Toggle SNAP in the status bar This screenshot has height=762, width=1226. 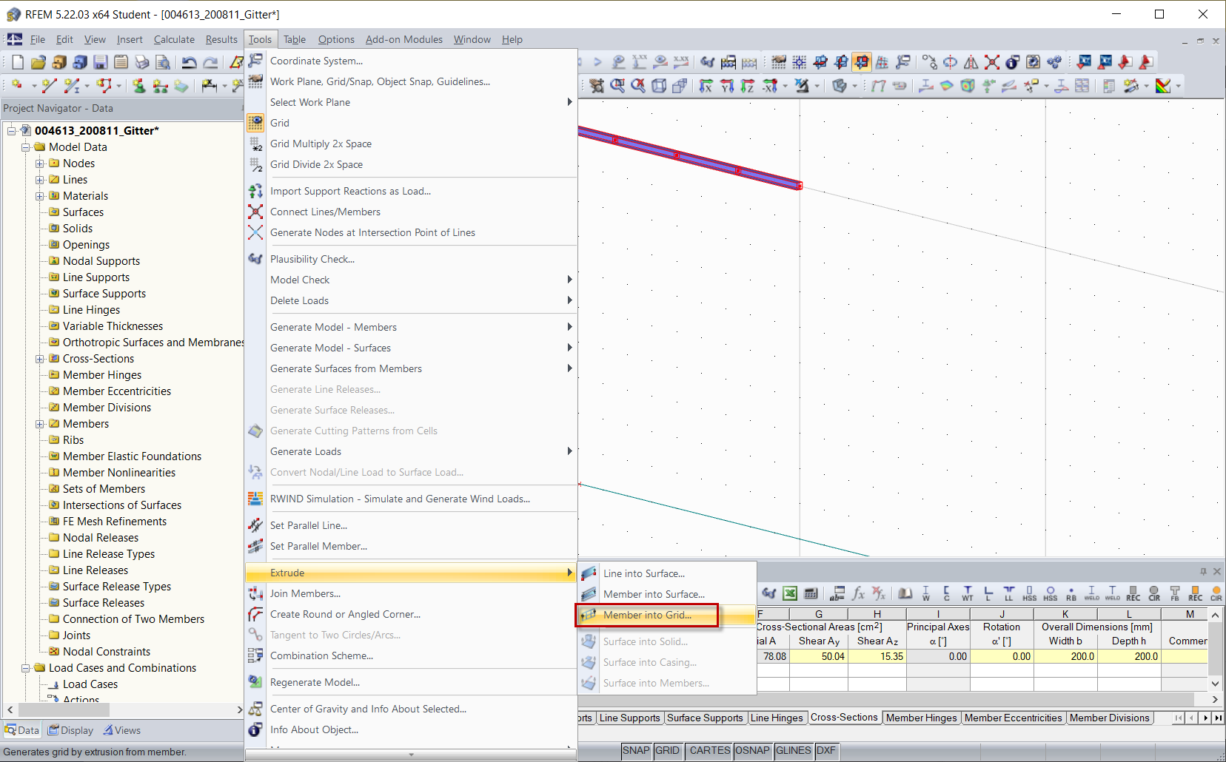tap(636, 751)
